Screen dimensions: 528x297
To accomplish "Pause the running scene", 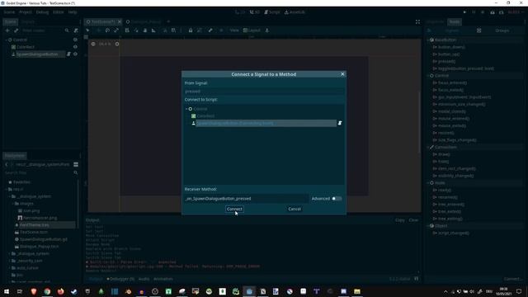I will 474,12.
